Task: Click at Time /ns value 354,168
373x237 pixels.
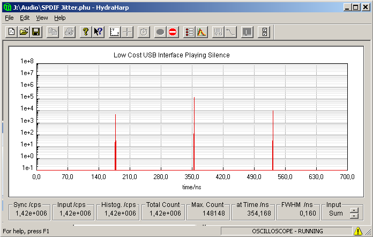Action: 259,213
